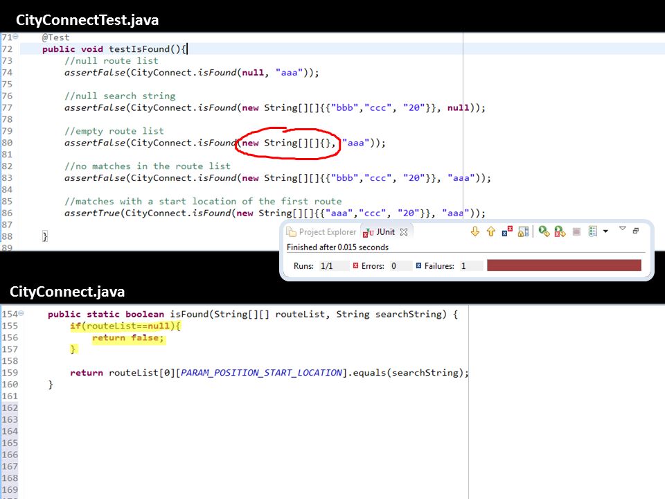Click the '//null route list' comment

[x=112, y=61]
